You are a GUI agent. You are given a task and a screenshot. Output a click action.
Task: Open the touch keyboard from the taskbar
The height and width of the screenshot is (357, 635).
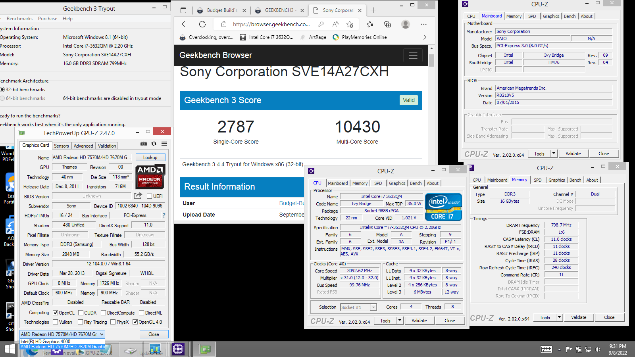(x=546, y=349)
